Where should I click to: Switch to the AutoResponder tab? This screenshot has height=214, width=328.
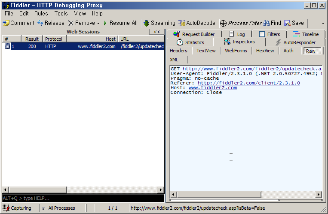(295, 42)
